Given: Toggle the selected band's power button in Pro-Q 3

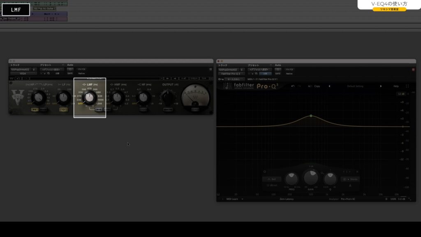Looking at the screenshot, I should [265, 172].
